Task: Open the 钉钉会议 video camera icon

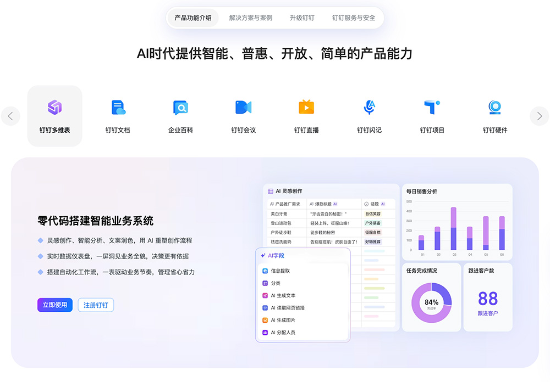Action: 244,107
